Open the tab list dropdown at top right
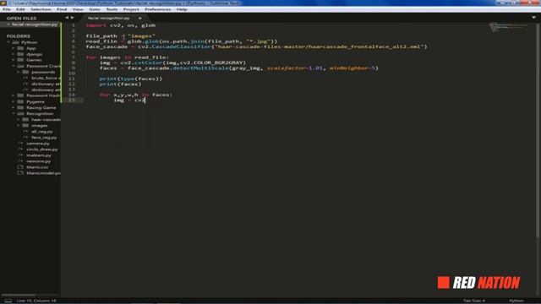The height and width of the screenshot is (304, 541). 533,18
